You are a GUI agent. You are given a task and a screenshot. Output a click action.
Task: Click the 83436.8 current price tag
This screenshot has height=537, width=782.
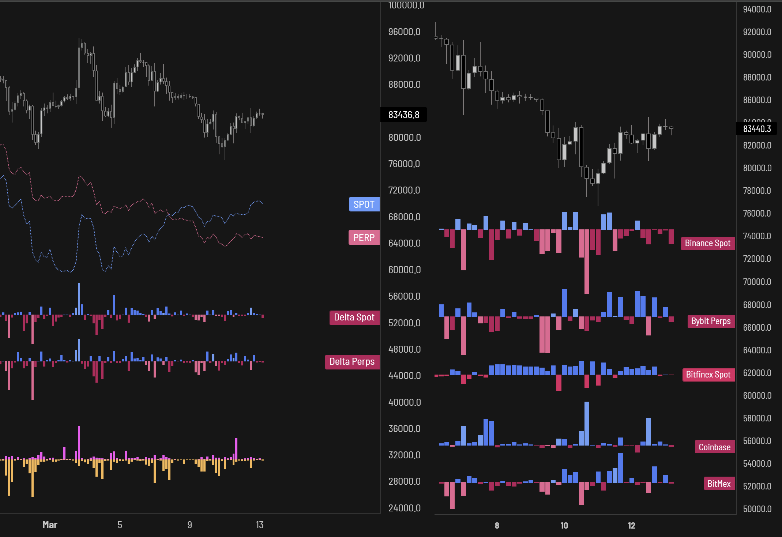tap(403, 115)
